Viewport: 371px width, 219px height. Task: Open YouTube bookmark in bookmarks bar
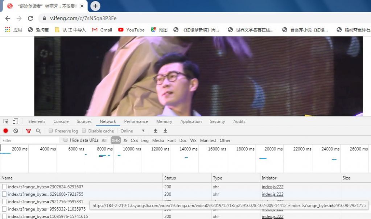[131, 30]
